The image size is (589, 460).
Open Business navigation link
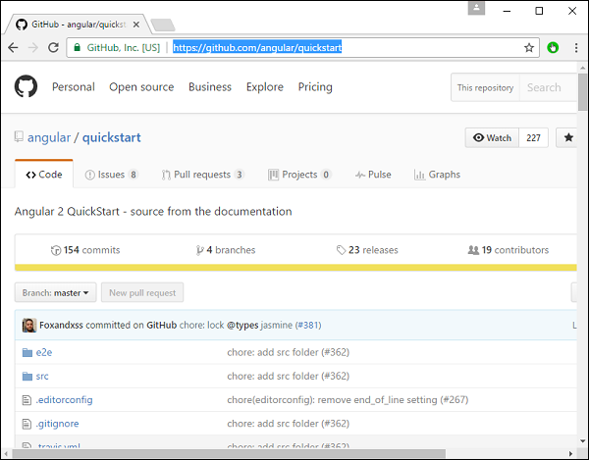coord(210,87)
